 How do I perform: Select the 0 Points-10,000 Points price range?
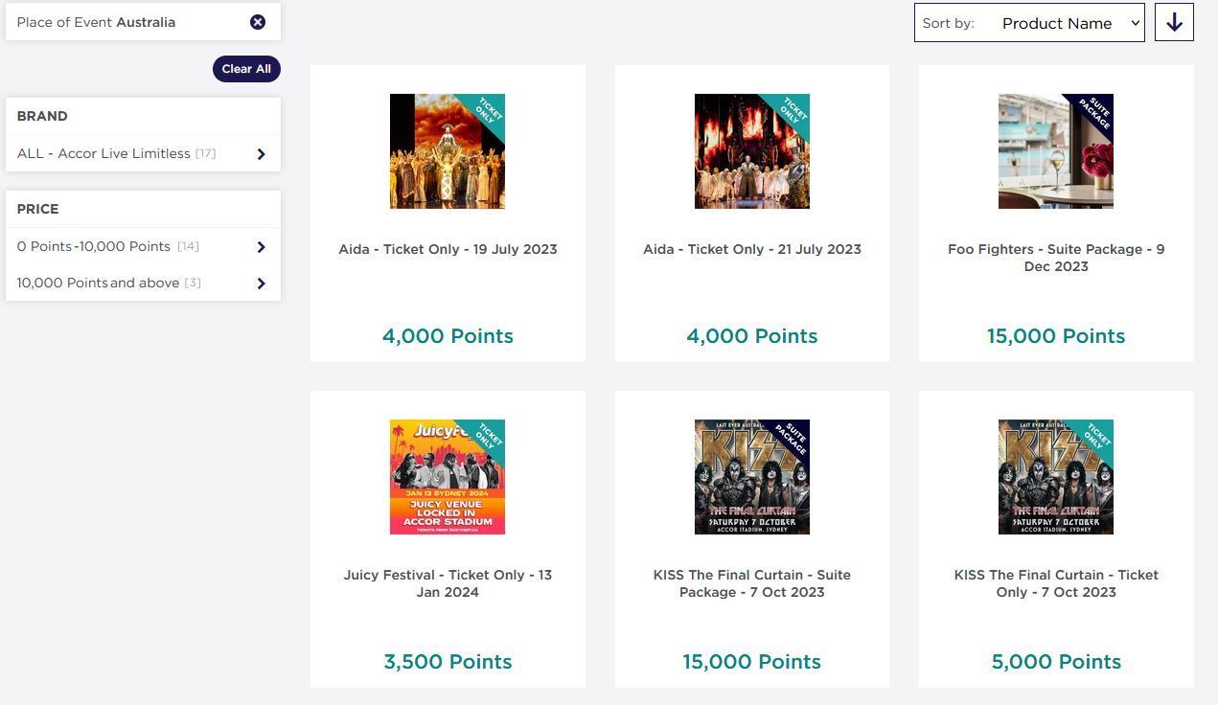coord(94,246)
